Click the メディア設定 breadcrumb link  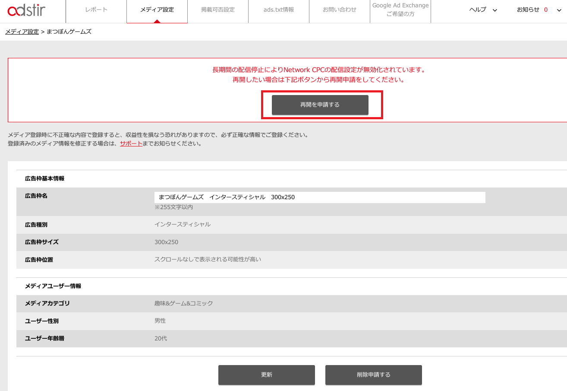point(22,32)
